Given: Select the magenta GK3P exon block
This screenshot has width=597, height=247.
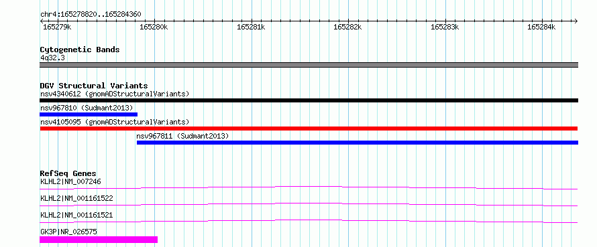Looking at the screenshot, I should (x=99, y=240).
